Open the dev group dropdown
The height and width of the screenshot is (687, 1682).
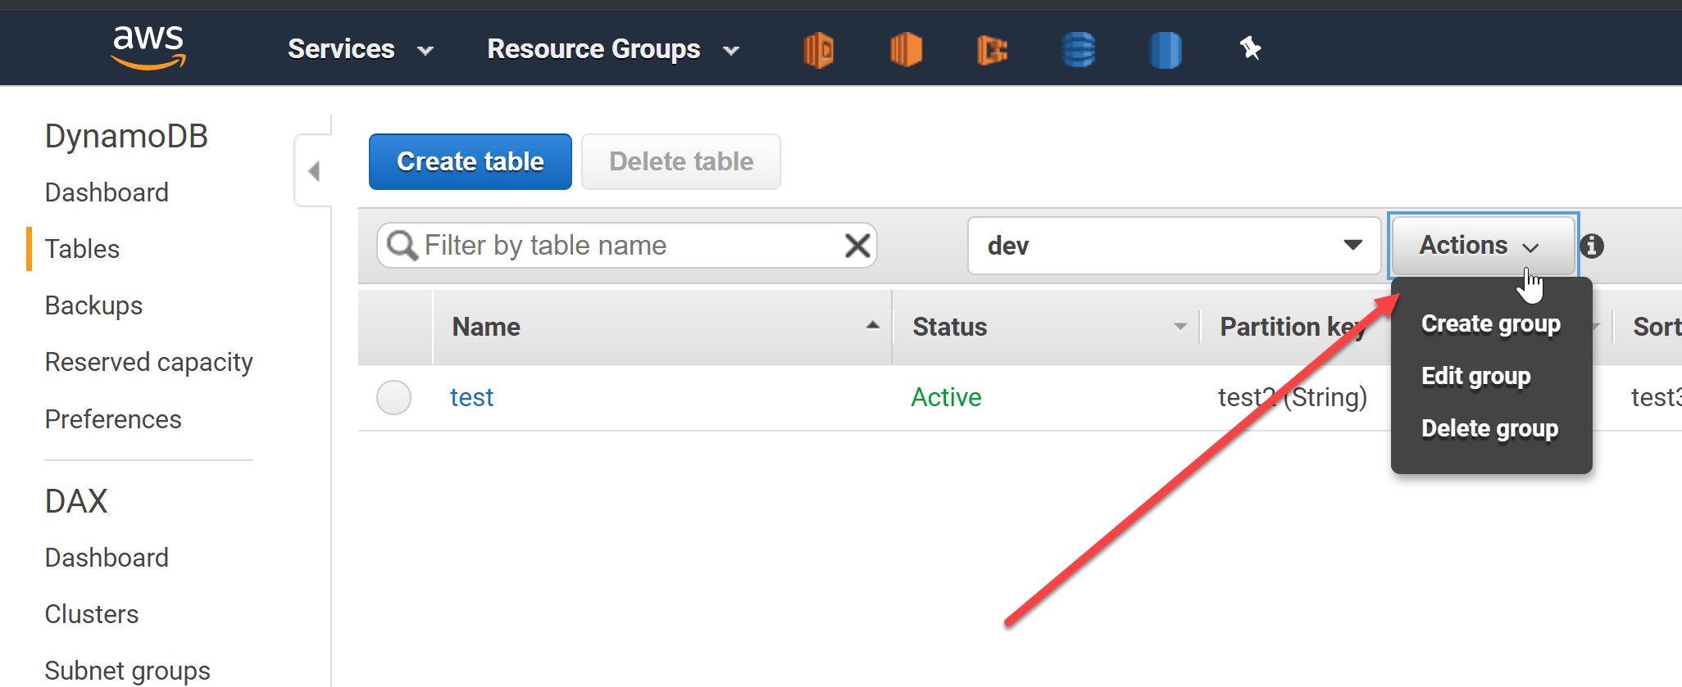[x=1174, y=246]
